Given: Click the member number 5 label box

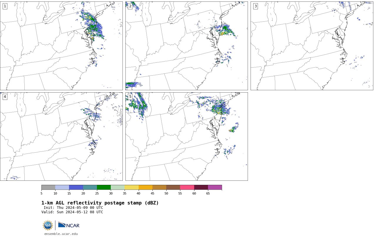Looking at the screenshot, I should 130,97.
